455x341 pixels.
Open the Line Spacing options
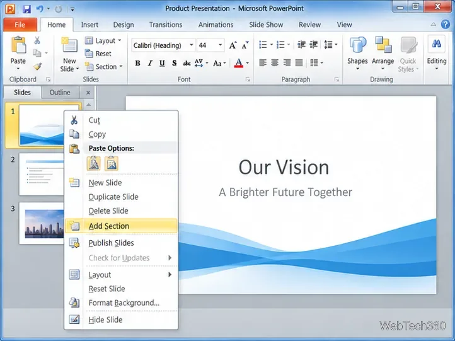(x=330, y=45)
